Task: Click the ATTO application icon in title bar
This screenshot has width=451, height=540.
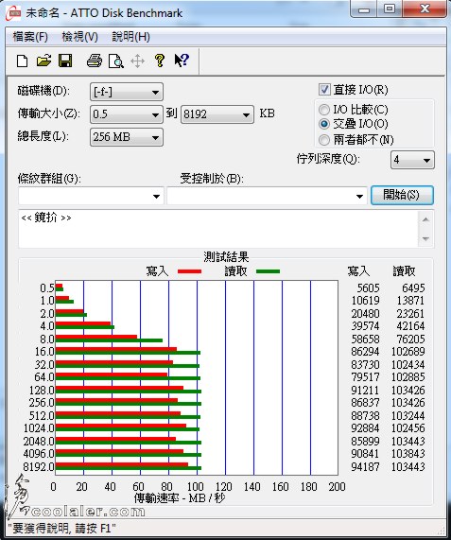Action: coord(14,13)
